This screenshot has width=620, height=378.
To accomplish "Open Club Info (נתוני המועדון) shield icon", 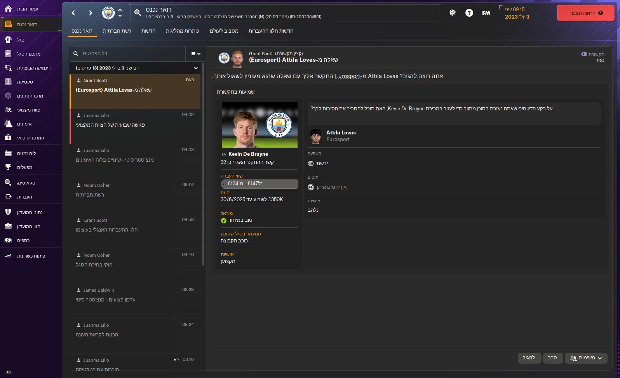I will (8, 212).
